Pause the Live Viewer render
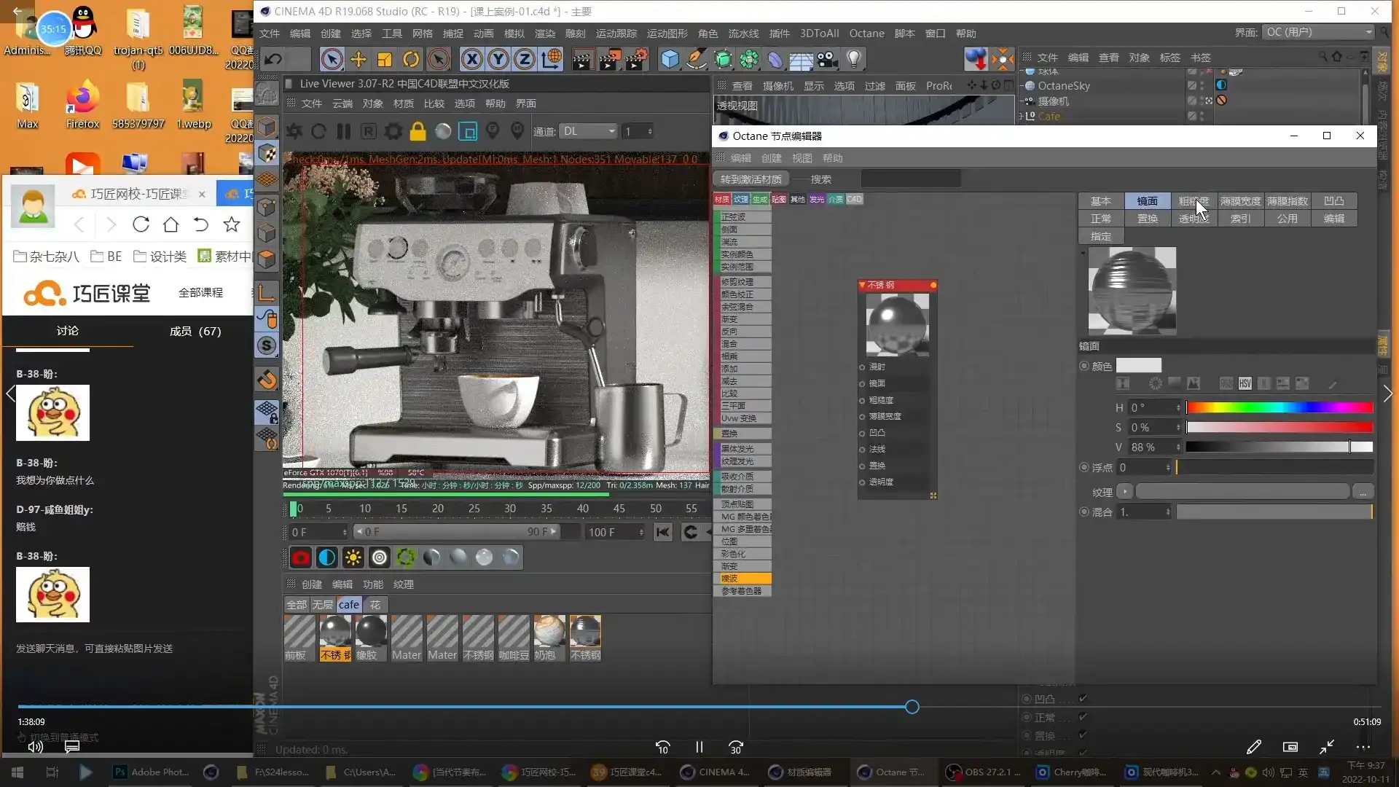The height and width of the screenshot is (787, 1399). [343, 132]
